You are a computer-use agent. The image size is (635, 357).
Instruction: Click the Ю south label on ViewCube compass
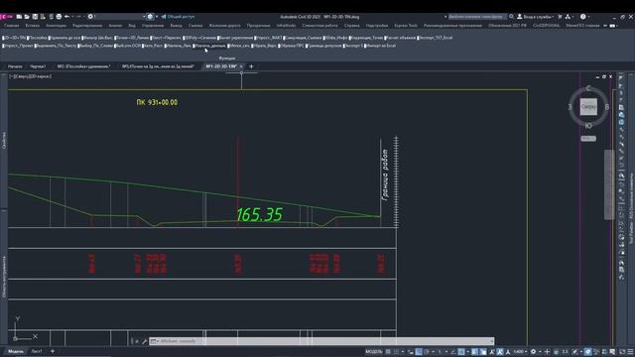coord(588,126)
